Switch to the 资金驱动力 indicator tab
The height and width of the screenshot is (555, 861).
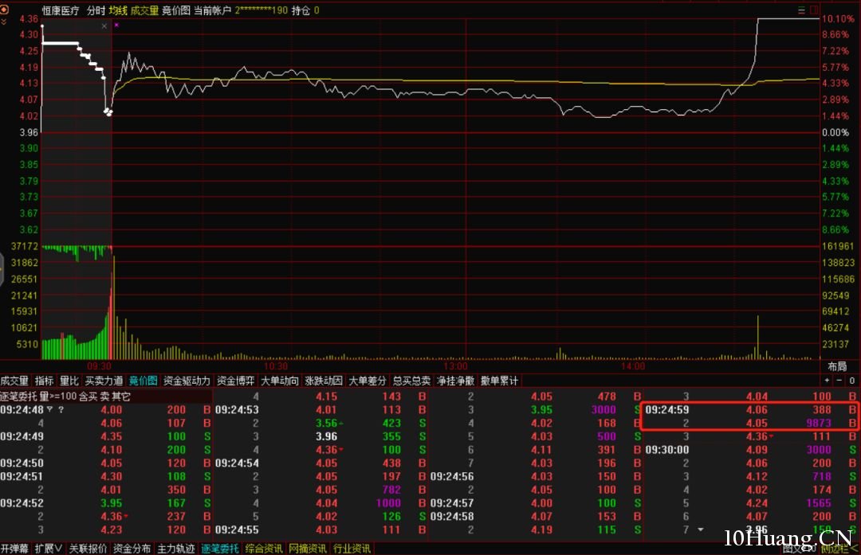[x=187, y=381]
